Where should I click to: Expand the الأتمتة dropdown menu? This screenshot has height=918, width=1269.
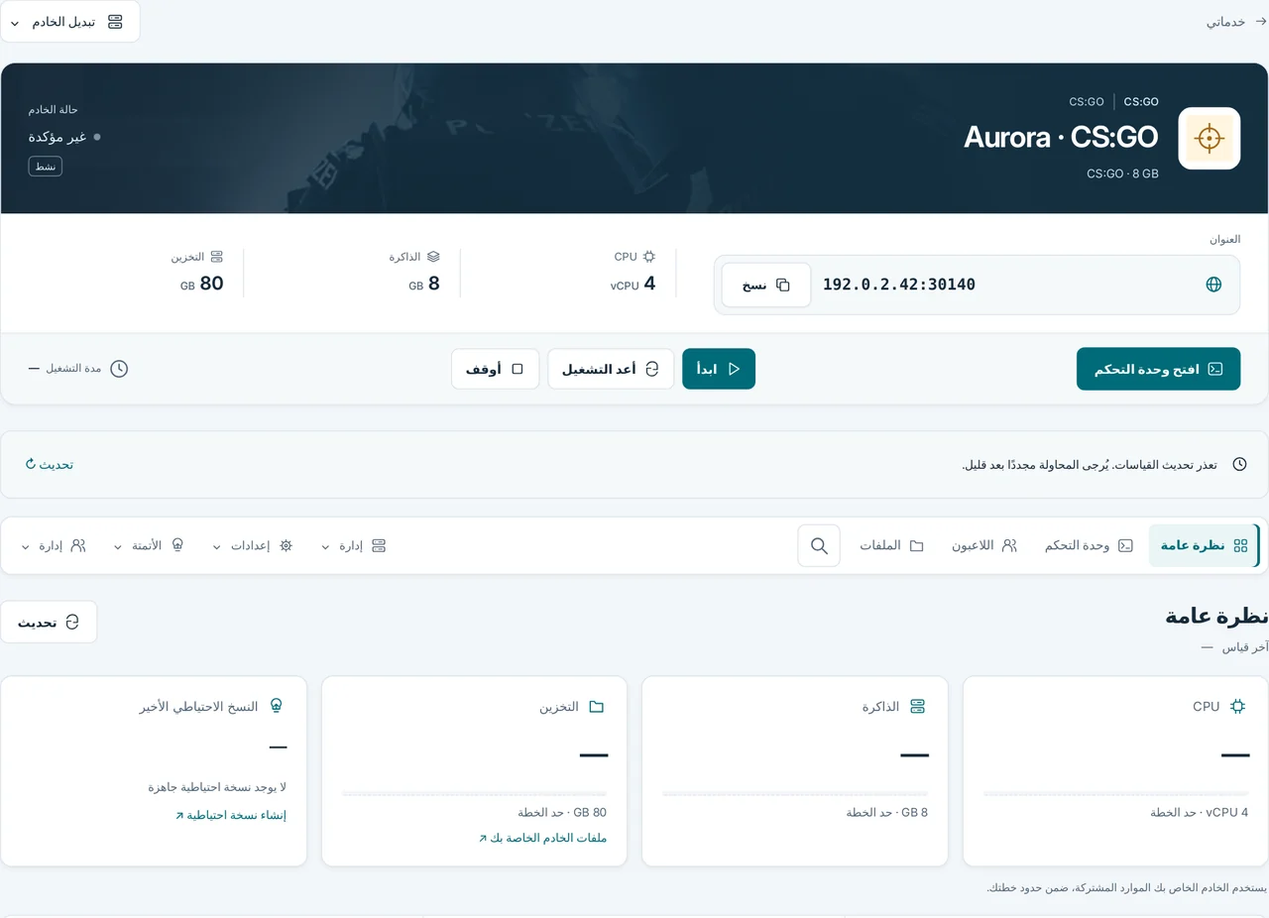tap(149, 545)
